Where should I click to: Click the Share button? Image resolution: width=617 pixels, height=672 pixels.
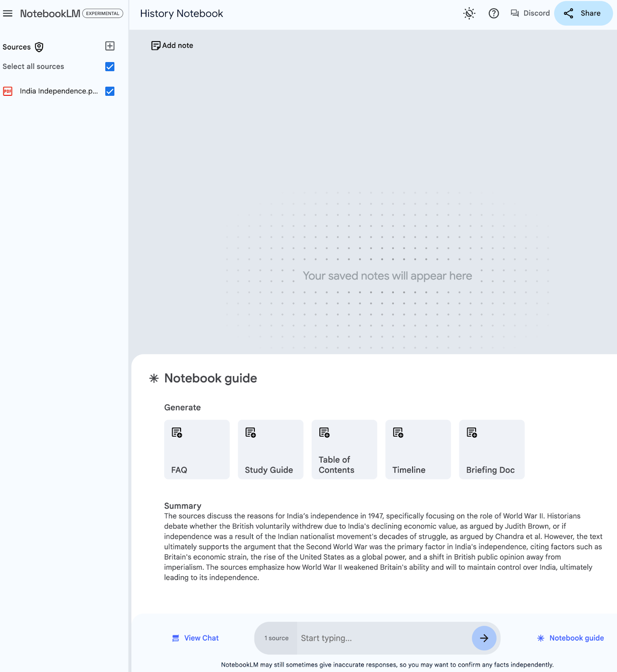point(583,13)
